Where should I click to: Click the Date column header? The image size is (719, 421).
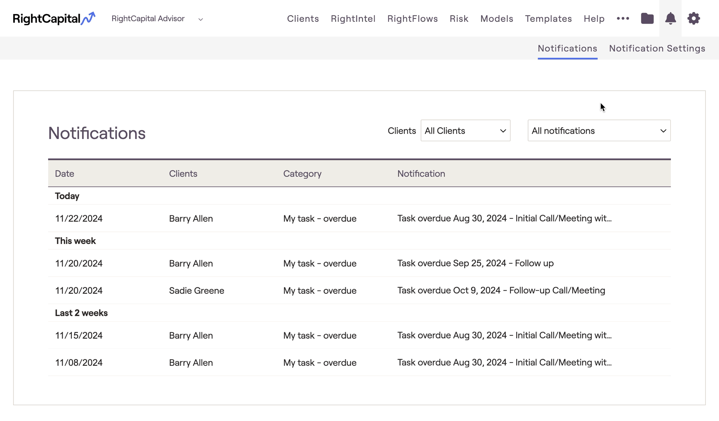point(65,174)
